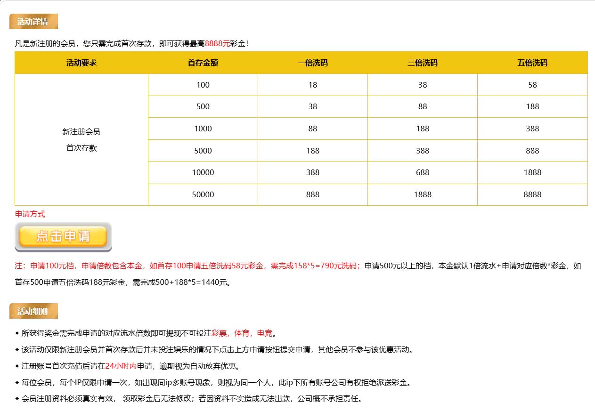
Task: Click the red 24小时内 text
Action: tap(121, 366)
